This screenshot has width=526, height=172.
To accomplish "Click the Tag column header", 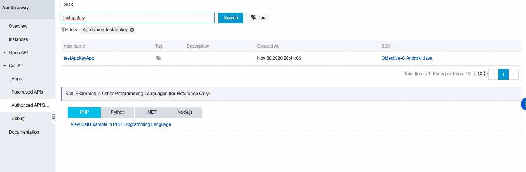I will click(x=159, y=46).
